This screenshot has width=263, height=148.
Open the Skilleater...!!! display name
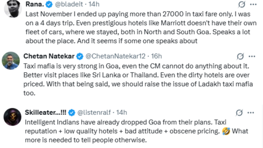[x=45, y=113]
